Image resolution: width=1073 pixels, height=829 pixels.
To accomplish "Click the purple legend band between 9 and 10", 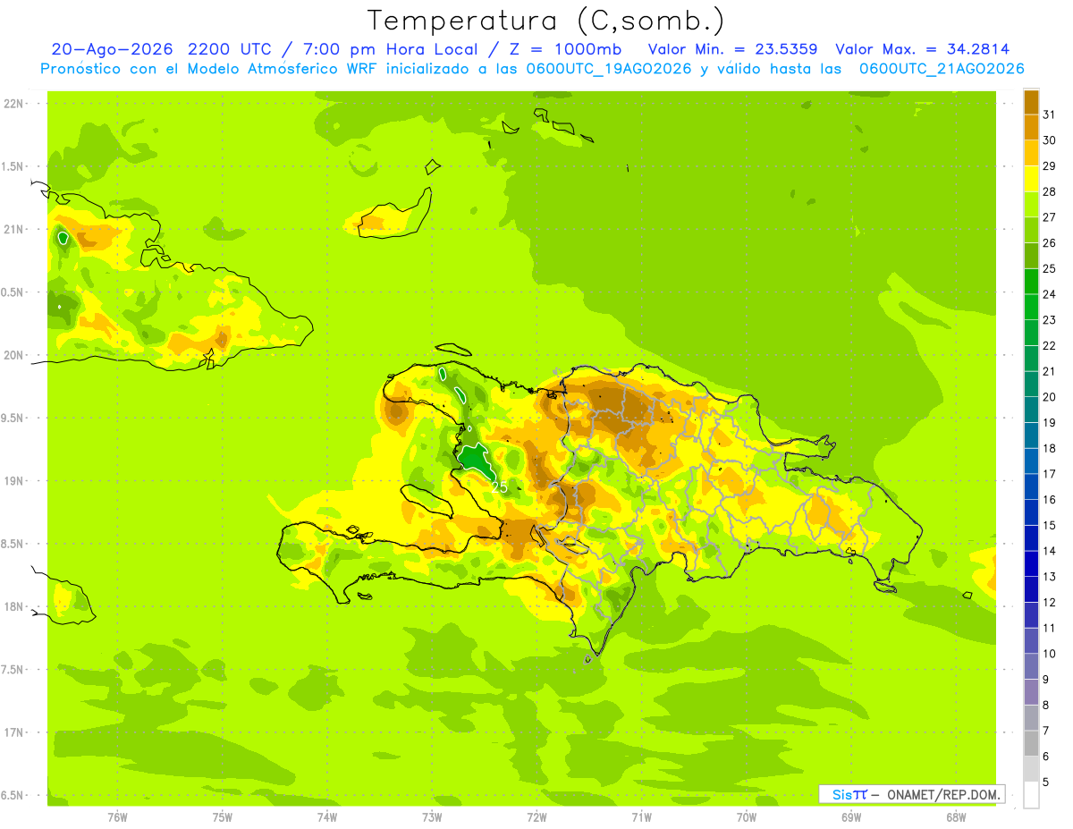I will (1031, 666).
